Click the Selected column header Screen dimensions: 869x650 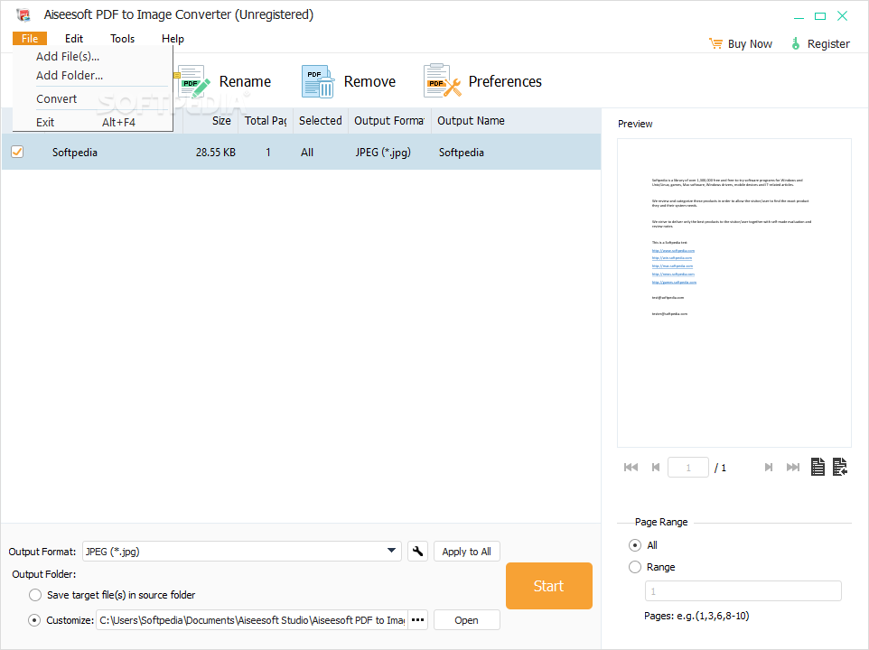click(321, 121)
